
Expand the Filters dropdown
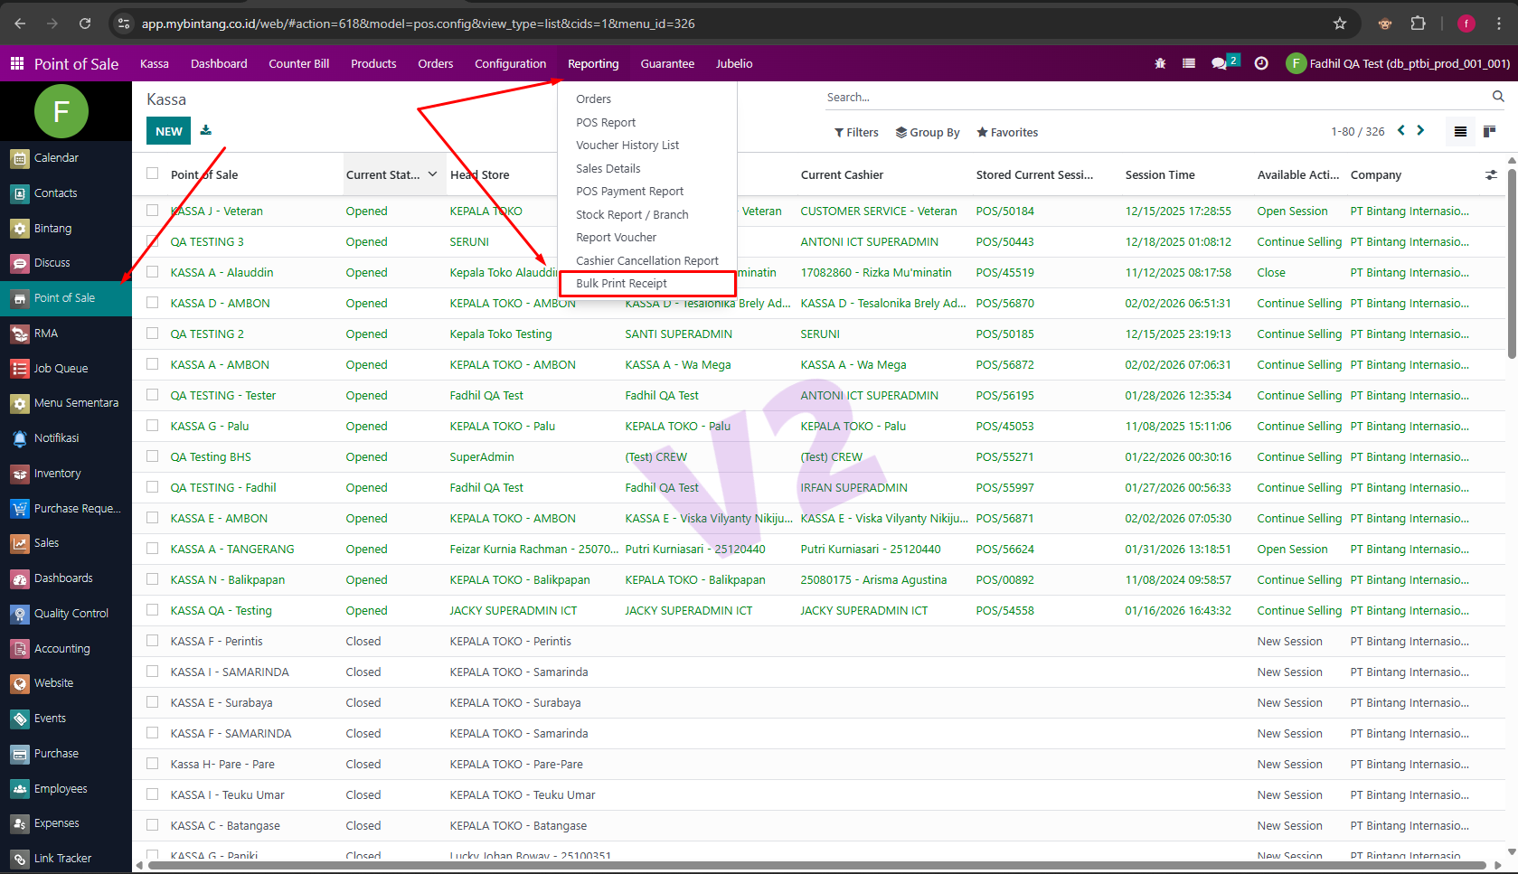[856, 132]
